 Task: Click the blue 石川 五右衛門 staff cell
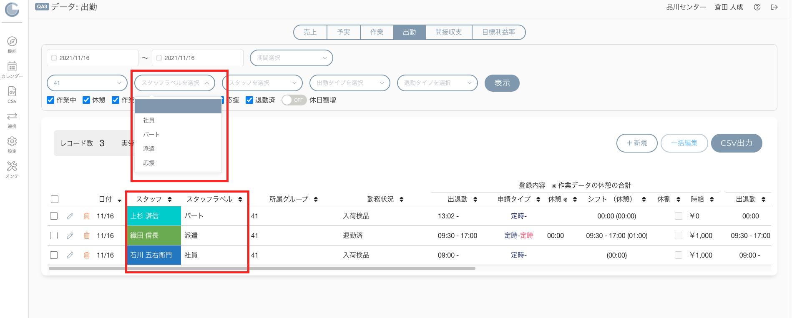click(154, 255)
